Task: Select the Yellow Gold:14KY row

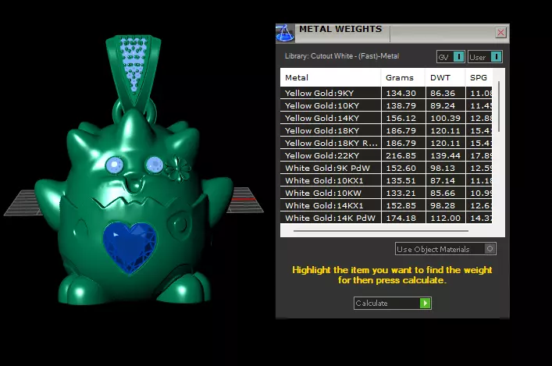Action: point(386,118)
